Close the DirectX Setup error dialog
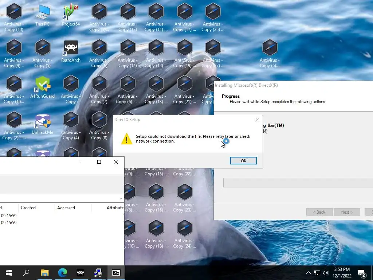The height and width of the screenshot is (280, 373). coord(257,120)
